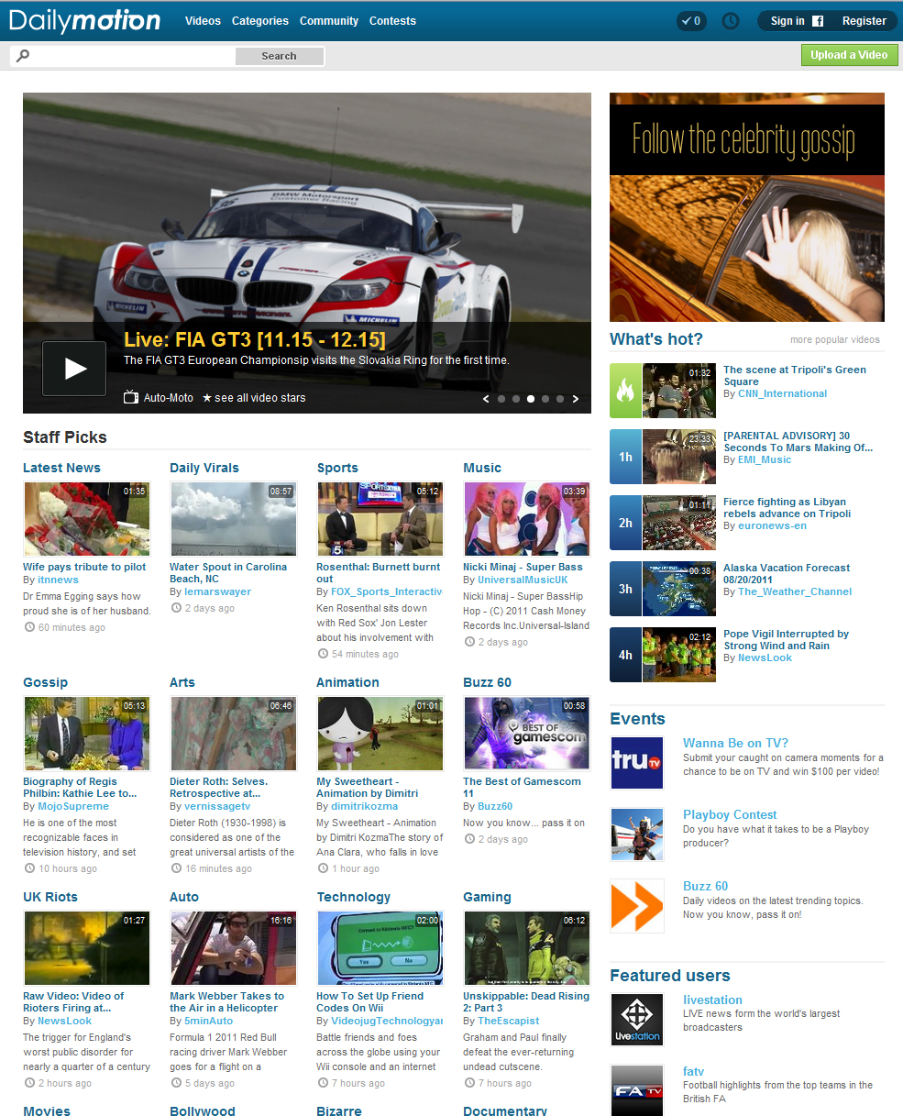Open Dead Rising 2 video thumbnail
The height and width of the screenshot is (1116, 903).
[x=526, y=948]
